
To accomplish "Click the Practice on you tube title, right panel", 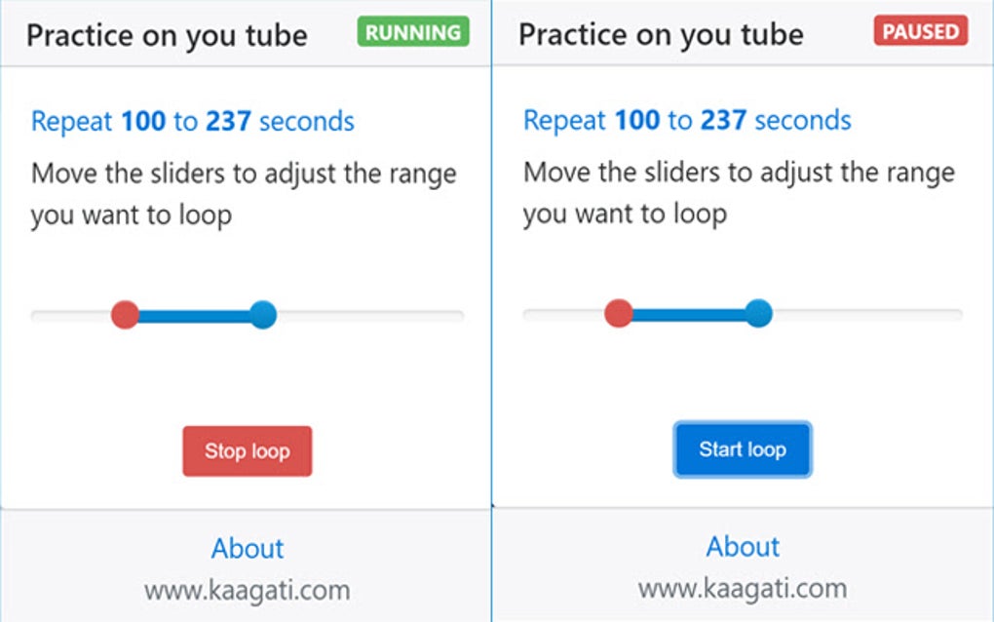I will (663, 33).
